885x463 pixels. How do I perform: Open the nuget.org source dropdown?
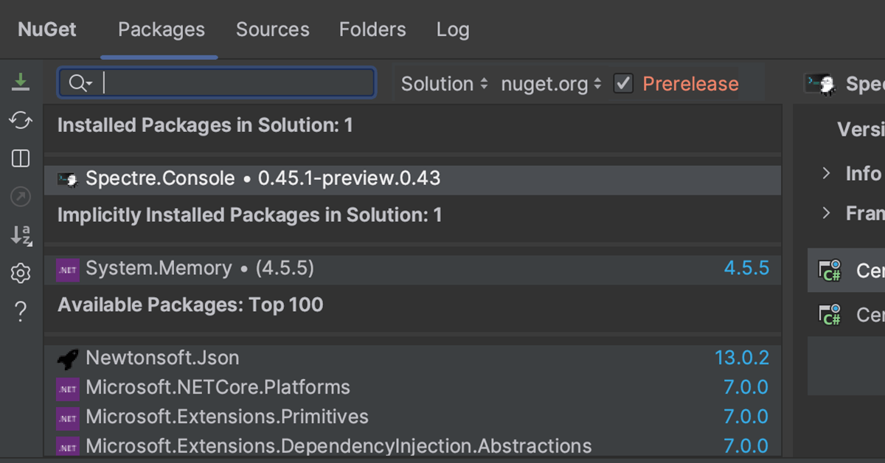point(551,84)
